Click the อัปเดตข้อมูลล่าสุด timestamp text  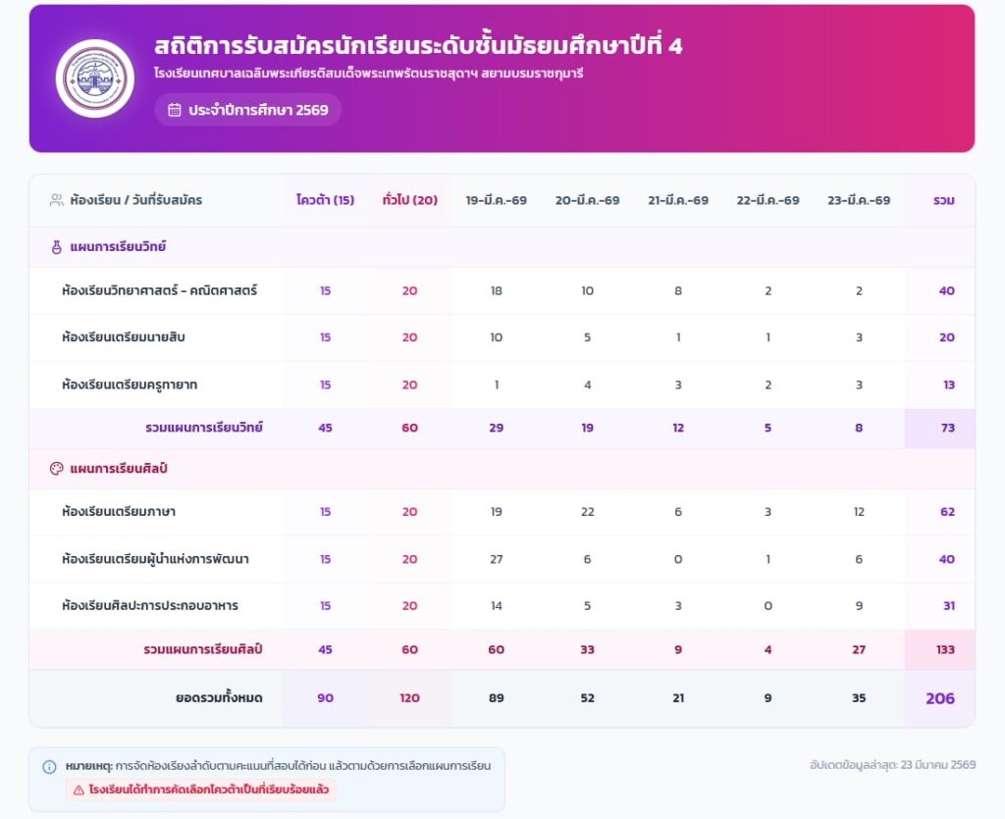pos(892,764)
